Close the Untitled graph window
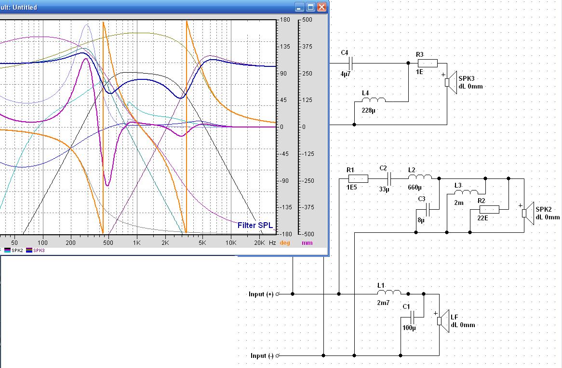Image resolution: width=562 pixels, height=368 pixels. coord(321,7)
